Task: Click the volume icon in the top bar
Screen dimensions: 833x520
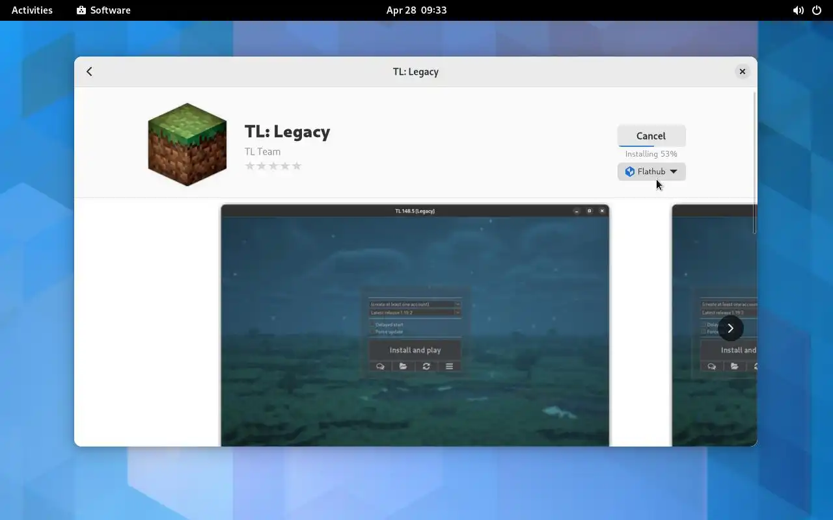Action: point(798,10)
